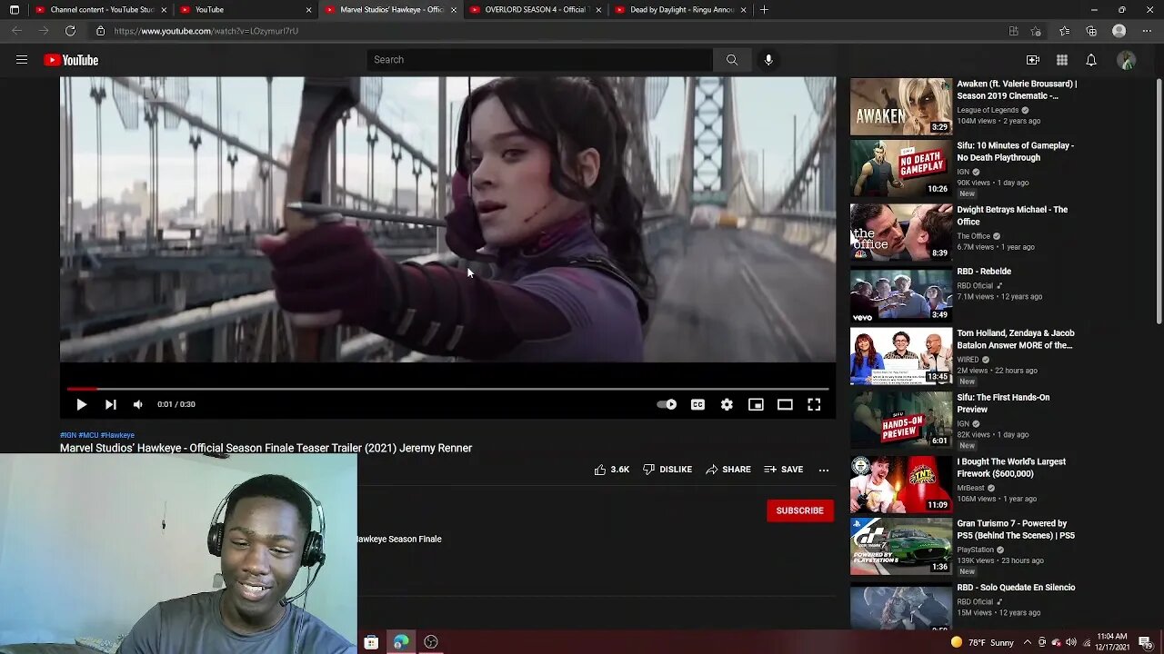Open the taskbar volume control

pos(1069,642)
